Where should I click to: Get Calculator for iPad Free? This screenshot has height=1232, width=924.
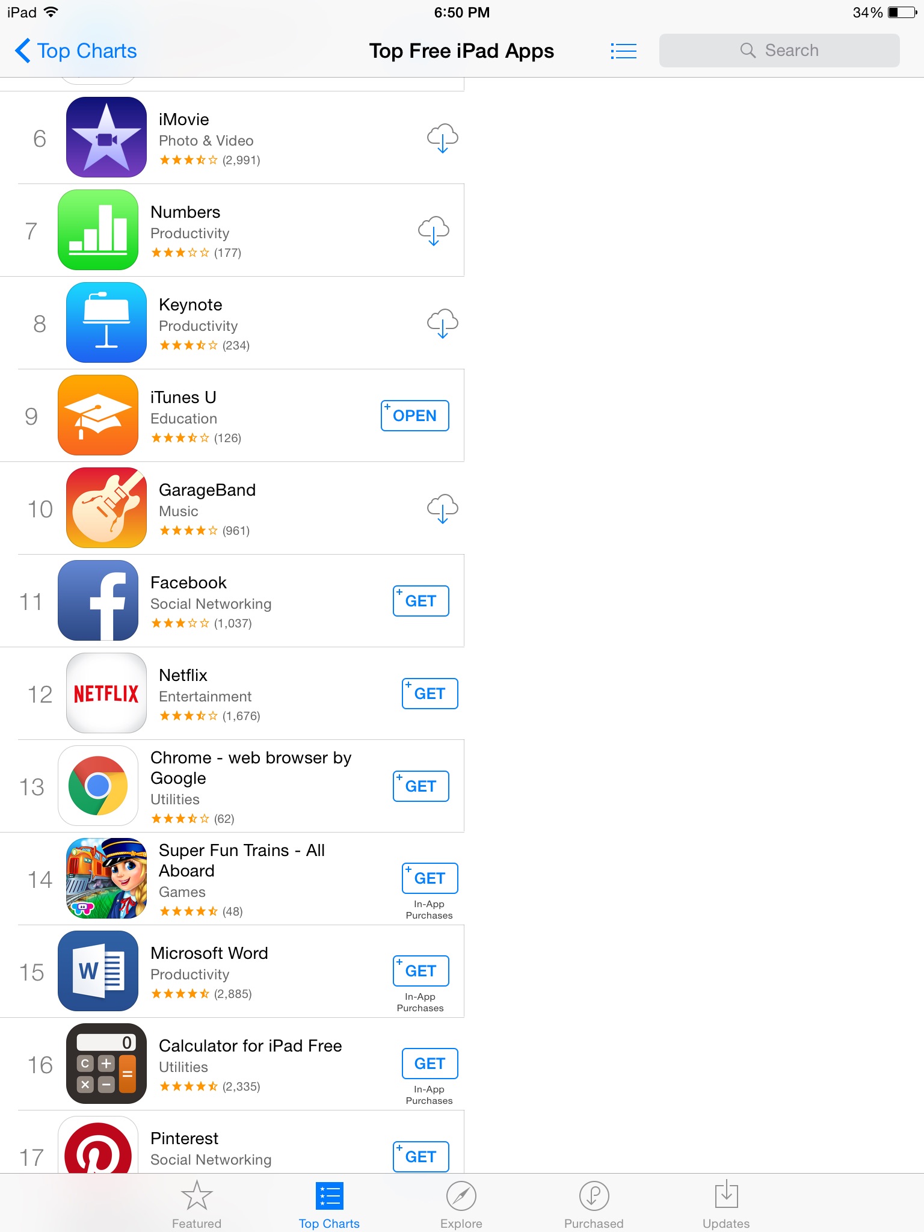[430, 1064]
